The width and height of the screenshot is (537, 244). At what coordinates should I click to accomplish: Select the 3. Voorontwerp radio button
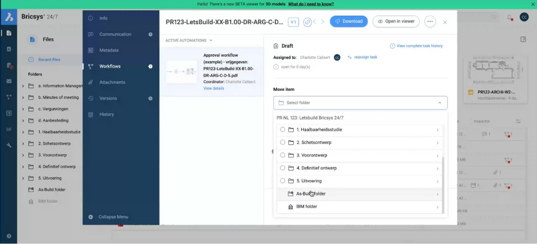282,155
